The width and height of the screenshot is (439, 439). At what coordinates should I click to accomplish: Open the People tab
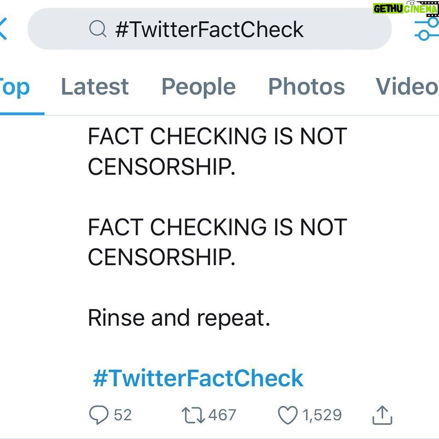point(199,87)
